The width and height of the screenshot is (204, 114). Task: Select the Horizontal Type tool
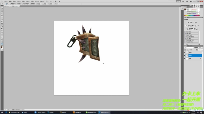coord(2,36)
